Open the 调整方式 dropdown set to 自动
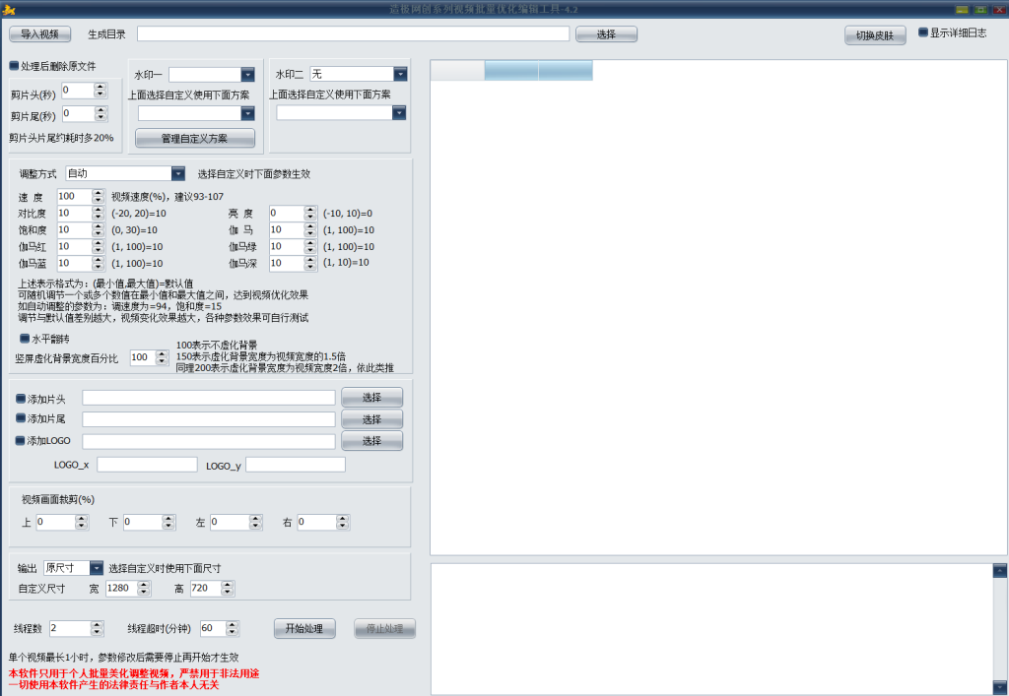1009x696 pixels. (x=178, y=174)
